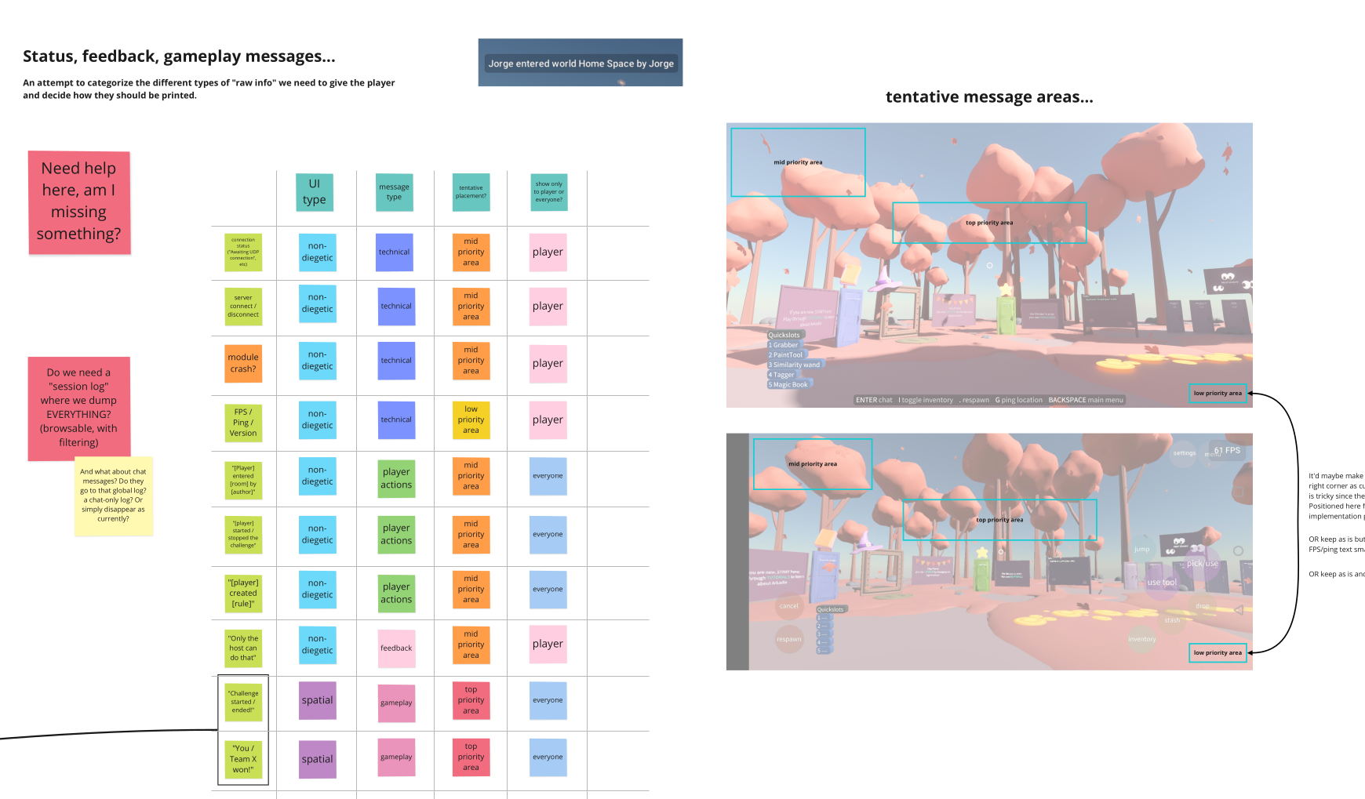Click "non-diegetic" in the module crash row
Viewport: 1365px width, 799px height.
point(317,361)
